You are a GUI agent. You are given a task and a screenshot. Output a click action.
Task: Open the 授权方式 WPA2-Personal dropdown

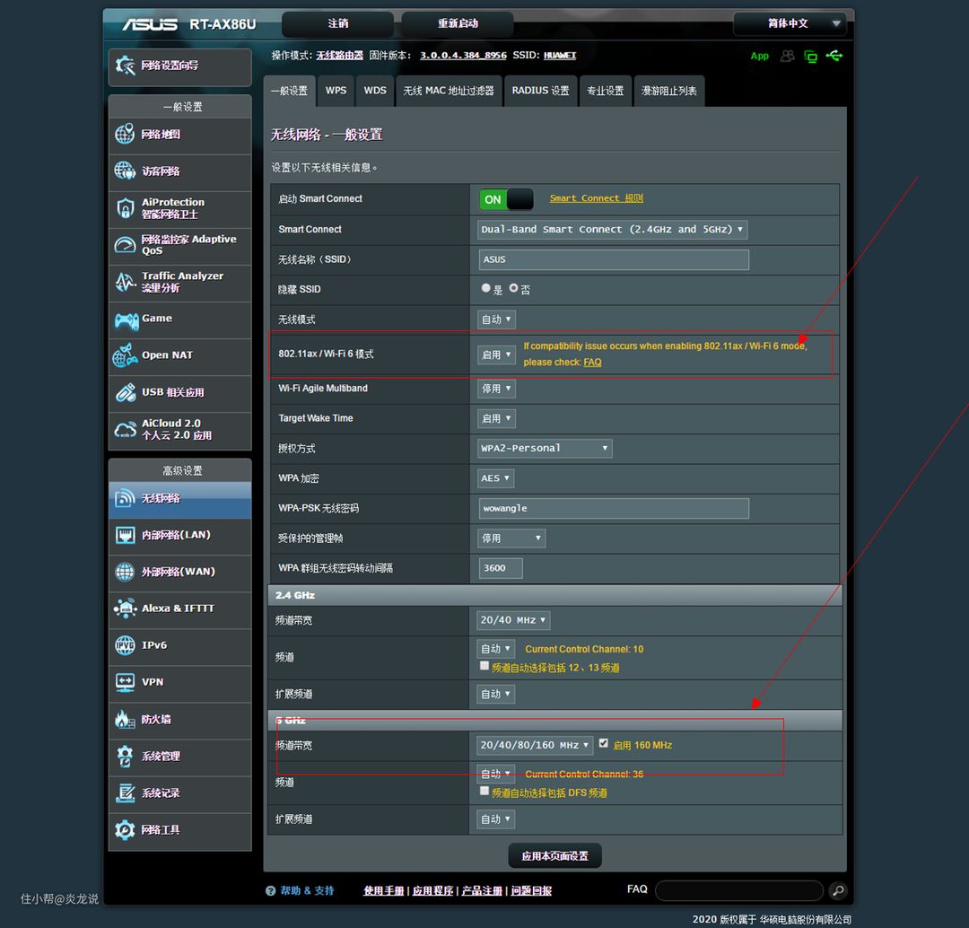[x=545, y=448]
